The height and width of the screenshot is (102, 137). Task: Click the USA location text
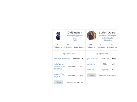click(76, 40)
